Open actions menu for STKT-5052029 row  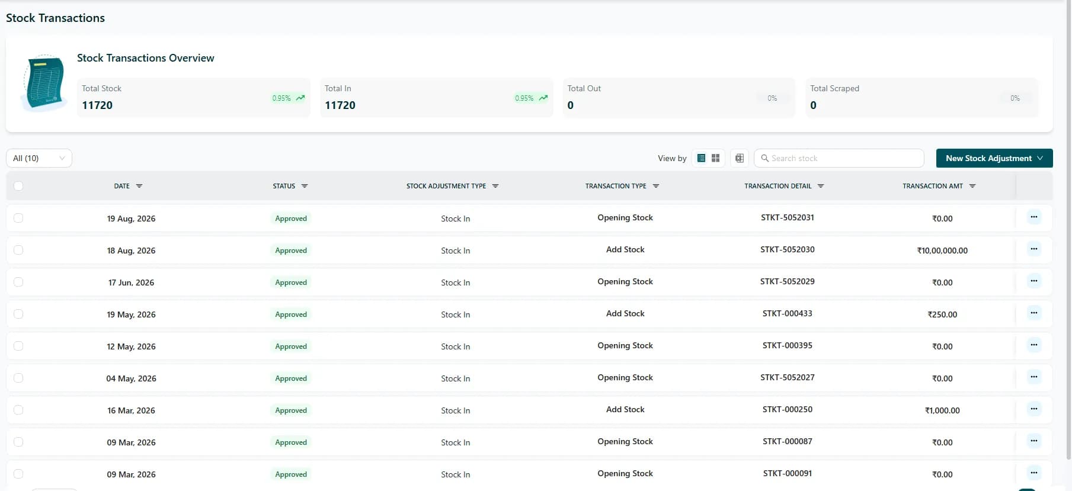tap(1033, 281)
